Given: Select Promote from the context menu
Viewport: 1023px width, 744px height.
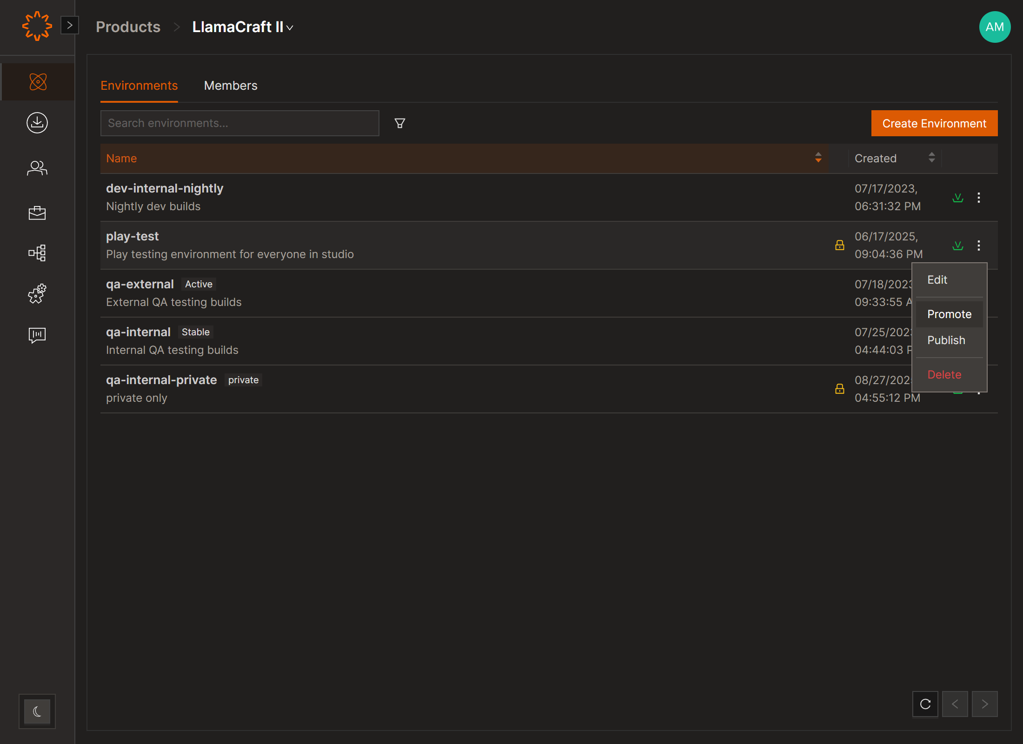Looking at the screenshot, I should (x=949, y=314).
